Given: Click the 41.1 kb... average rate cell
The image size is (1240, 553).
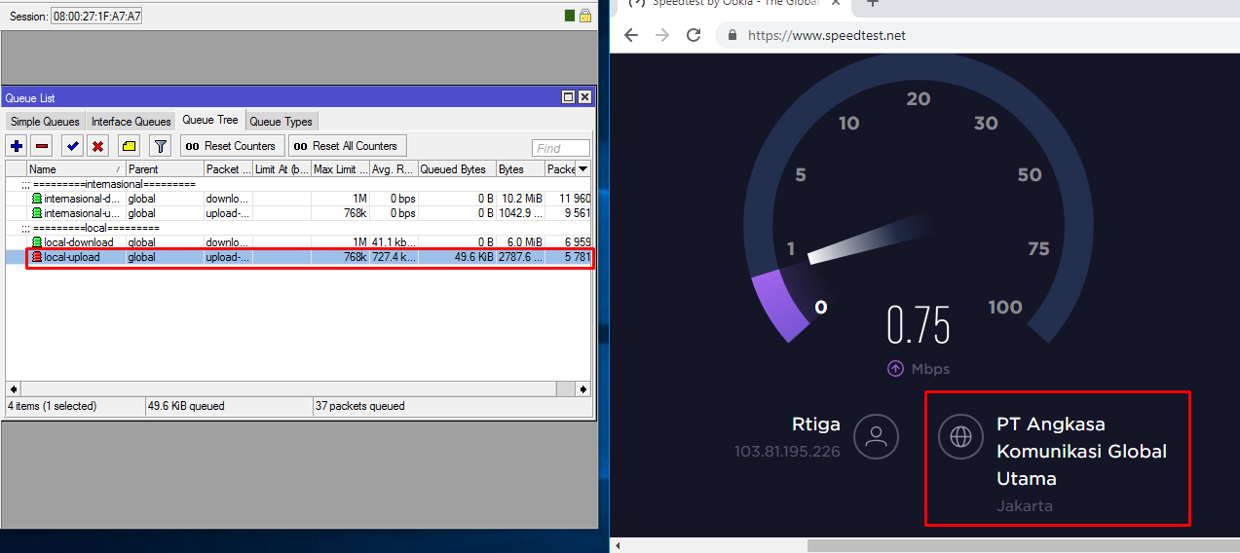Looking at the screenshot, I should (x=394, y=242).
